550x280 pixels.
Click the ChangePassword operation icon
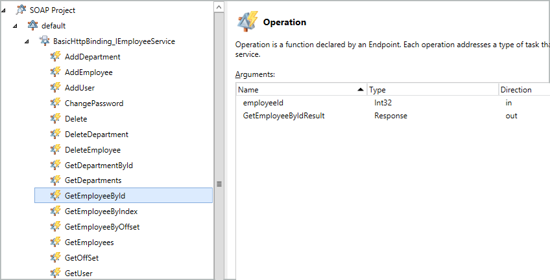pos(56,103)
